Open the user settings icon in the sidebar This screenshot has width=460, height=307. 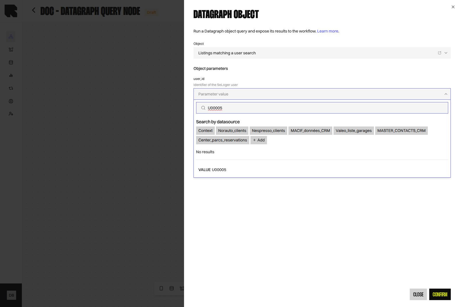coord(11,114)
